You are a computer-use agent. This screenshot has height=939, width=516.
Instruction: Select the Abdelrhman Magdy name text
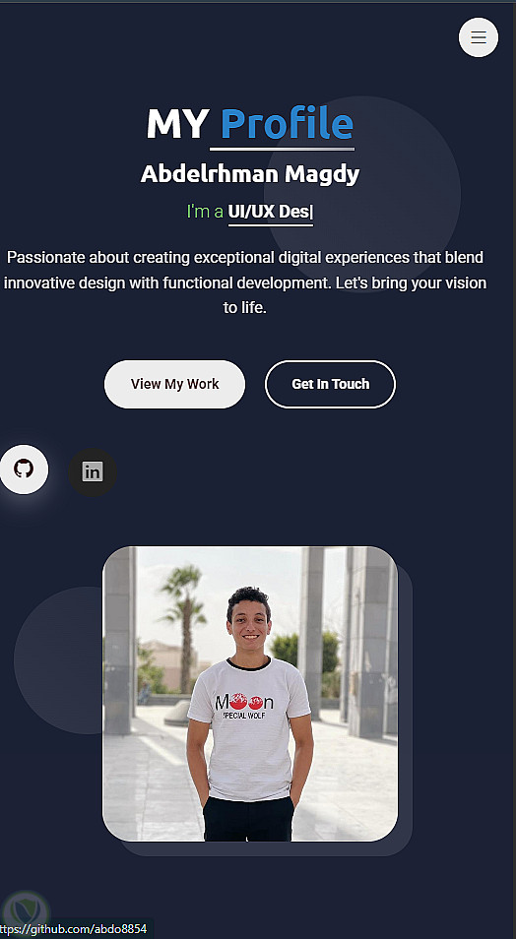pyautogui.click(x=250, y=173)
